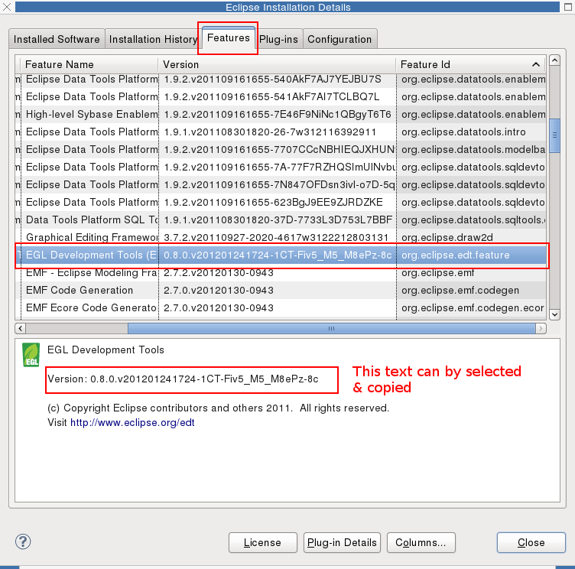Image resolution: width=575 pixels, height=569 pixels.
Task: Click the window close X icon
Action: pyautogui.click(x=7, y=7)
